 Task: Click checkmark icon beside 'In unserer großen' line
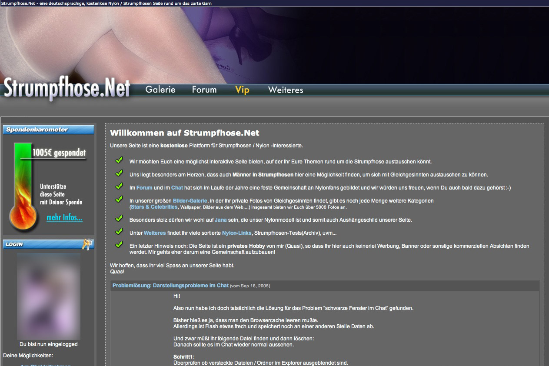[x=119, y=199]
